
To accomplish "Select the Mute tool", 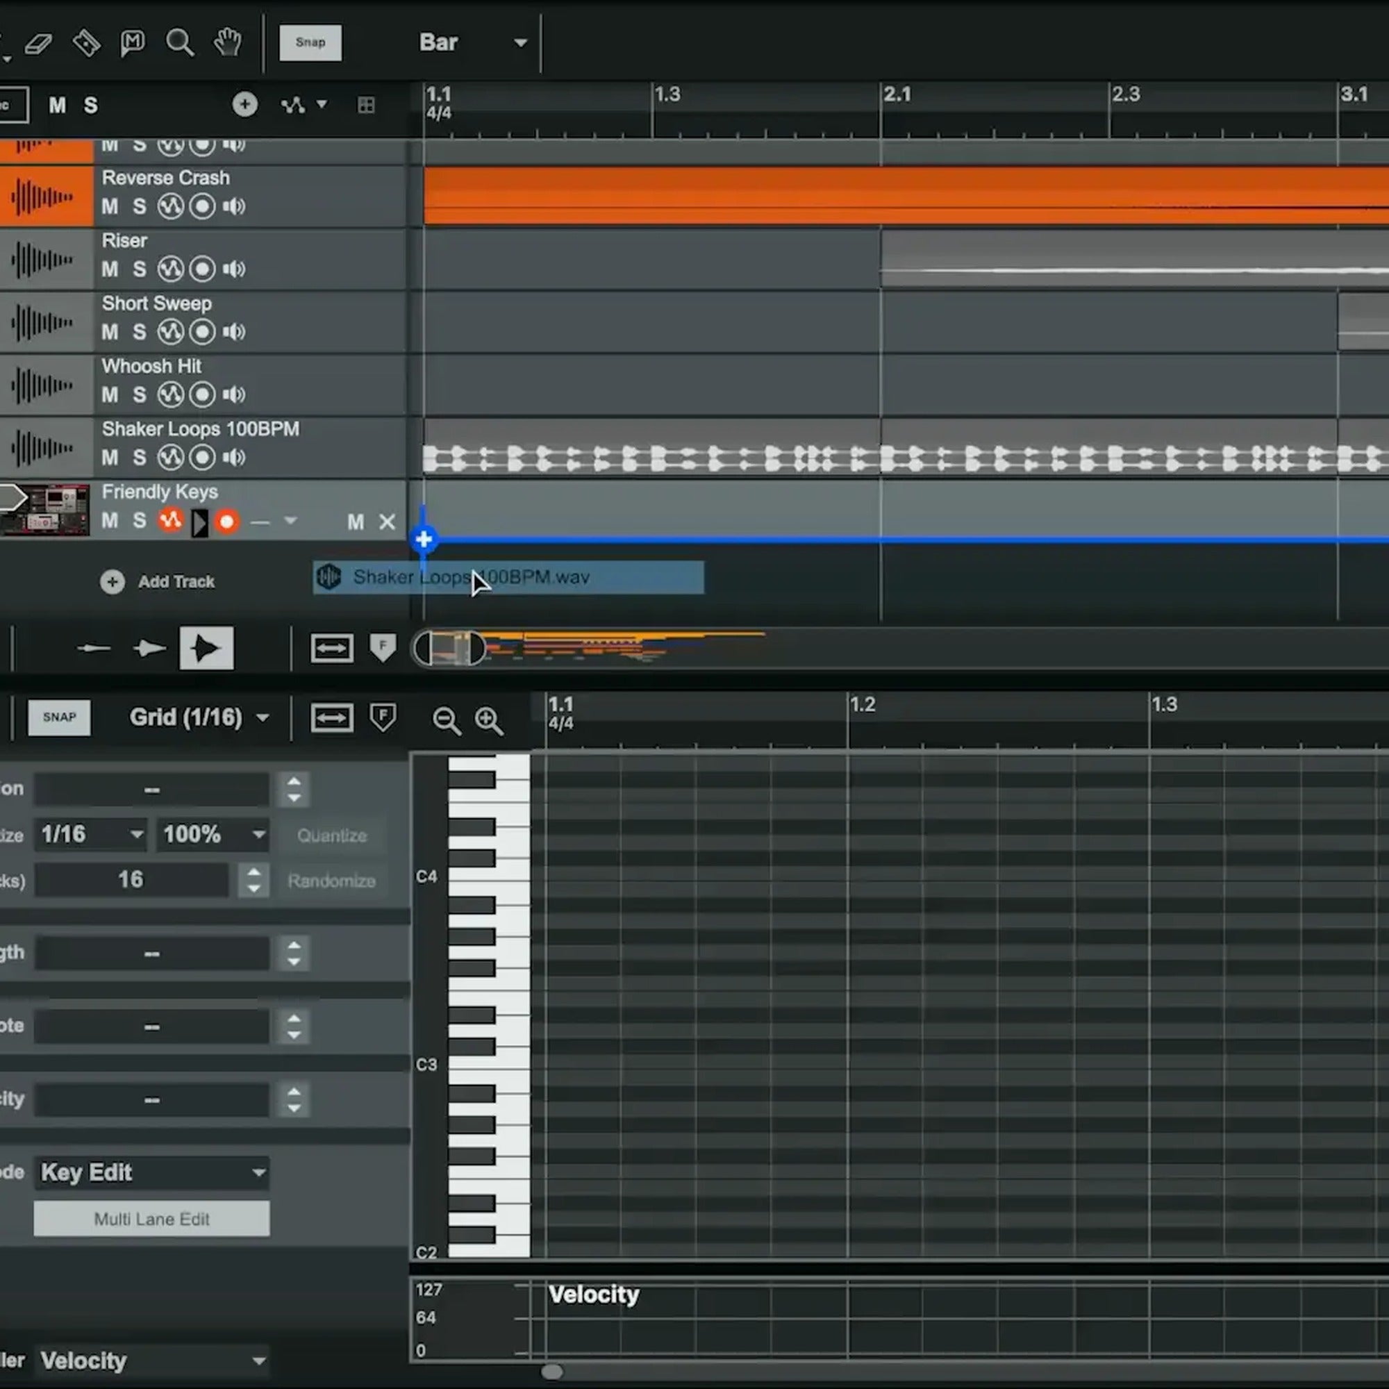I will [132, 43].
